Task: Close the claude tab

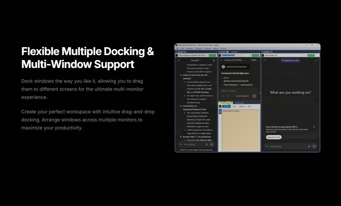Action: (227, 52)
